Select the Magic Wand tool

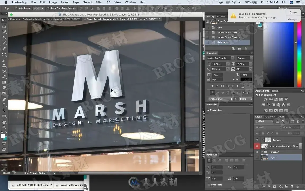[x=4, y=37]
